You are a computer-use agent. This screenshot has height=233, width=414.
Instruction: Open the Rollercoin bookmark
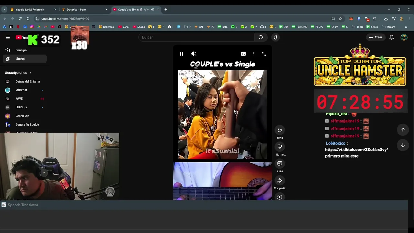tap(106, 27)
